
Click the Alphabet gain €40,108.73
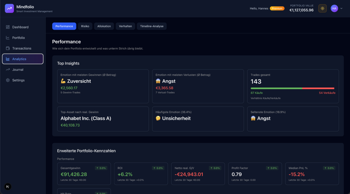[70, 125]
